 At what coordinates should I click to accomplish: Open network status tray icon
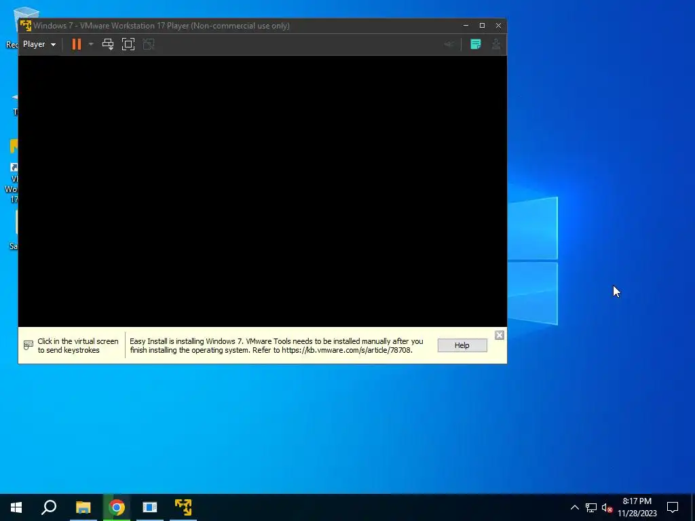click(591, 507)
